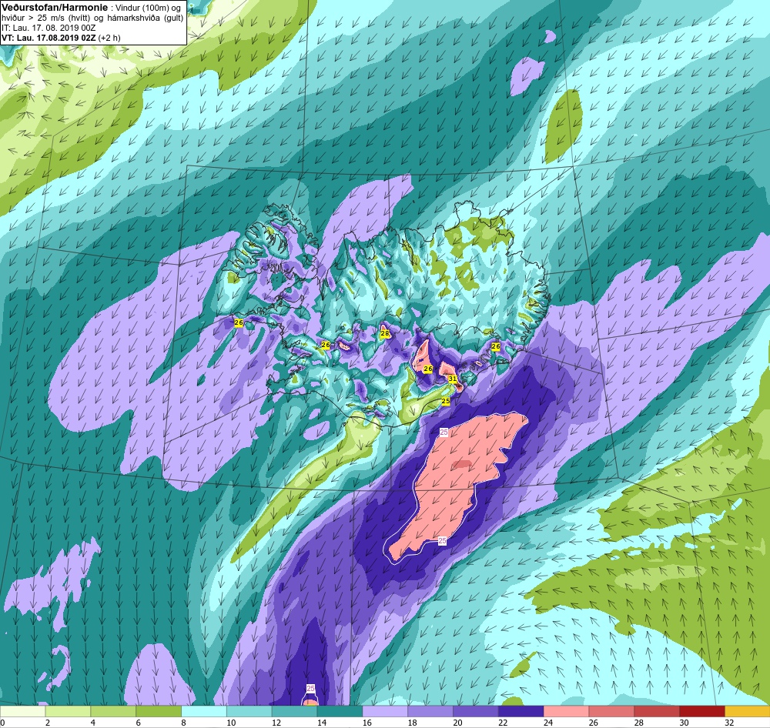This screenshot has width=770, height=728.
Task: Click the legend scale number 2
Action: click(48, 723)
